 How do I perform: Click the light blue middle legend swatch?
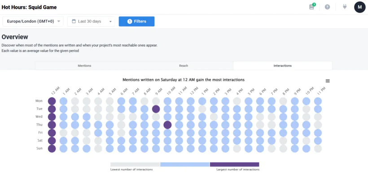coord(185,165)
